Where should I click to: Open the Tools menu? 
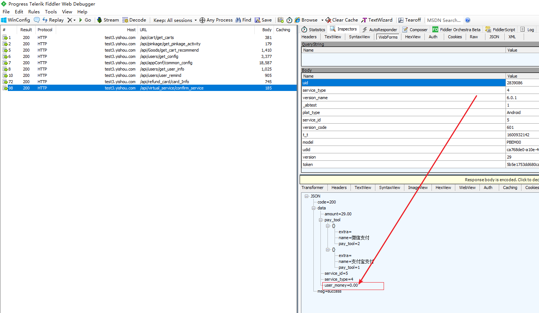pos(51,12)
